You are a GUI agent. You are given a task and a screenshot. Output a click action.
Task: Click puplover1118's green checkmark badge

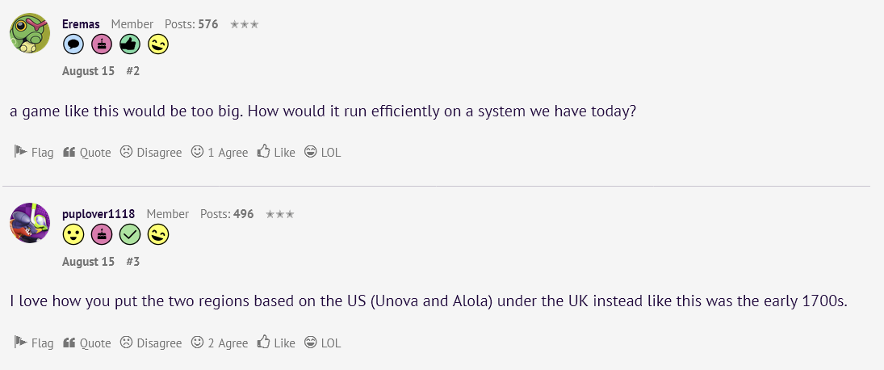tap(130, 234)
